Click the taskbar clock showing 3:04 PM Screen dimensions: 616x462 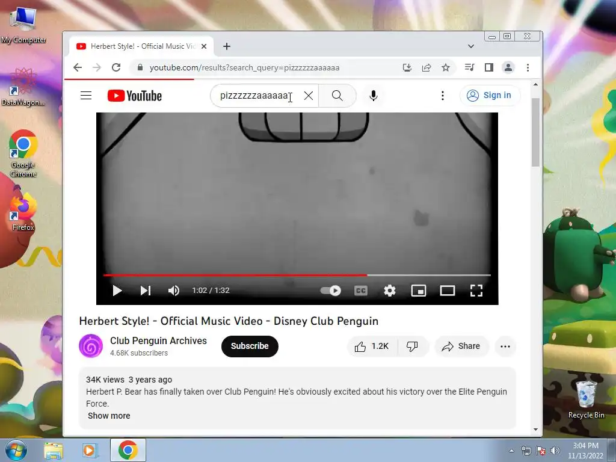pyautogui.click(x=585, y=450)
